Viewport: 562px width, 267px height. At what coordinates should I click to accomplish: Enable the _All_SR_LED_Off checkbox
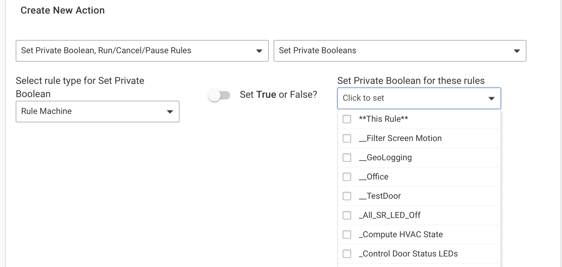coord(347,215)
